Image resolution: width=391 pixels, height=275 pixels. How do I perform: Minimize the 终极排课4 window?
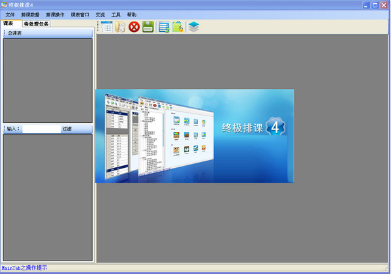pyautogui.click(x=366, y=5)
